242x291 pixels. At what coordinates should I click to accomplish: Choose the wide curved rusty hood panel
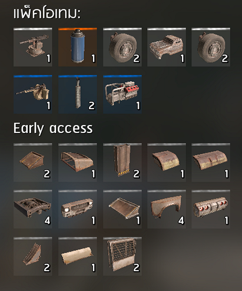(x=211, y=162)
